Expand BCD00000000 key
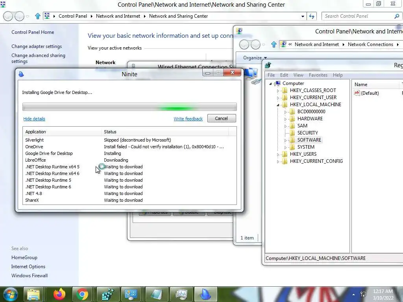Image resolution: width=403 pixels, height=302 pixels. click(x=285, y=112)
